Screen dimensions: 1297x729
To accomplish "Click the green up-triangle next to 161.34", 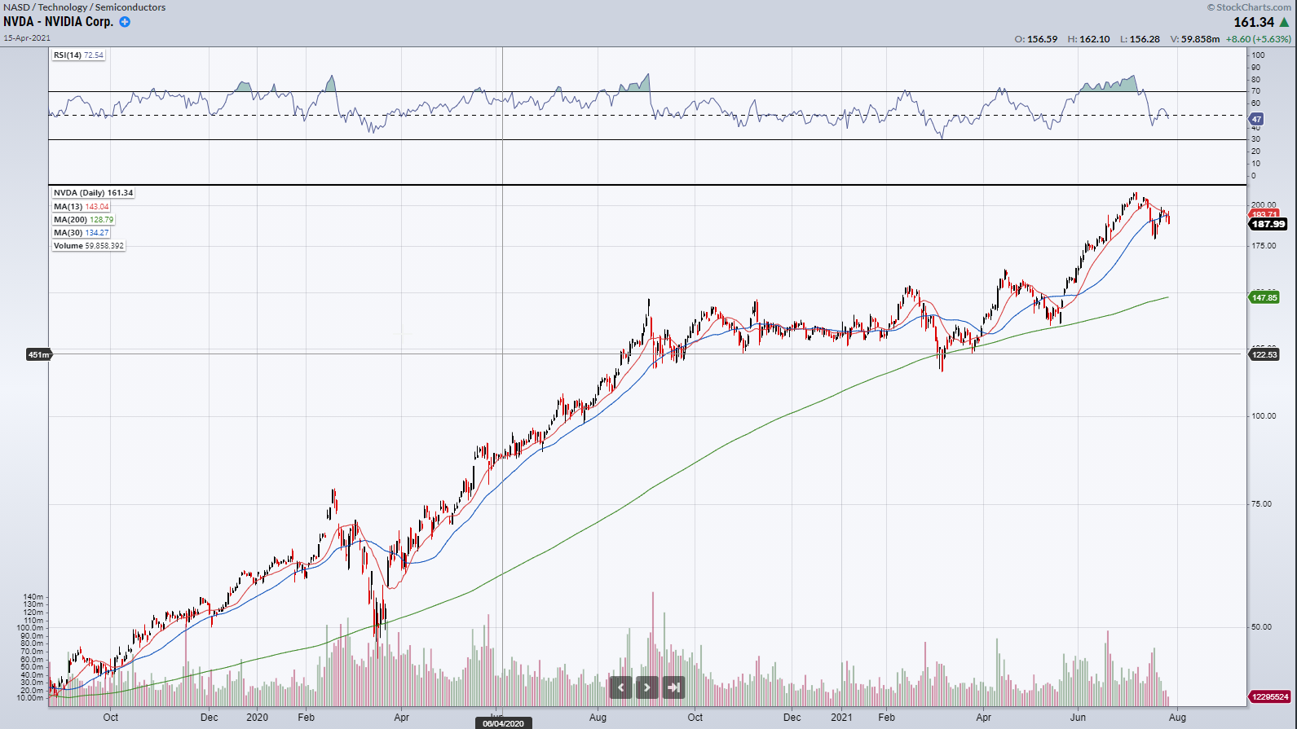I will (x=1285, y=22).
